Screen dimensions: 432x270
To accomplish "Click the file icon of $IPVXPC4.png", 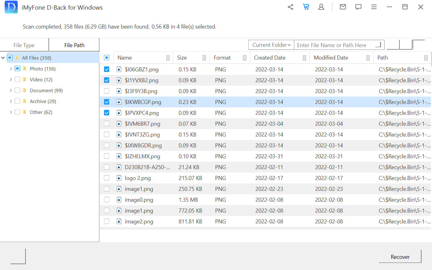I will tap(119, 113).
